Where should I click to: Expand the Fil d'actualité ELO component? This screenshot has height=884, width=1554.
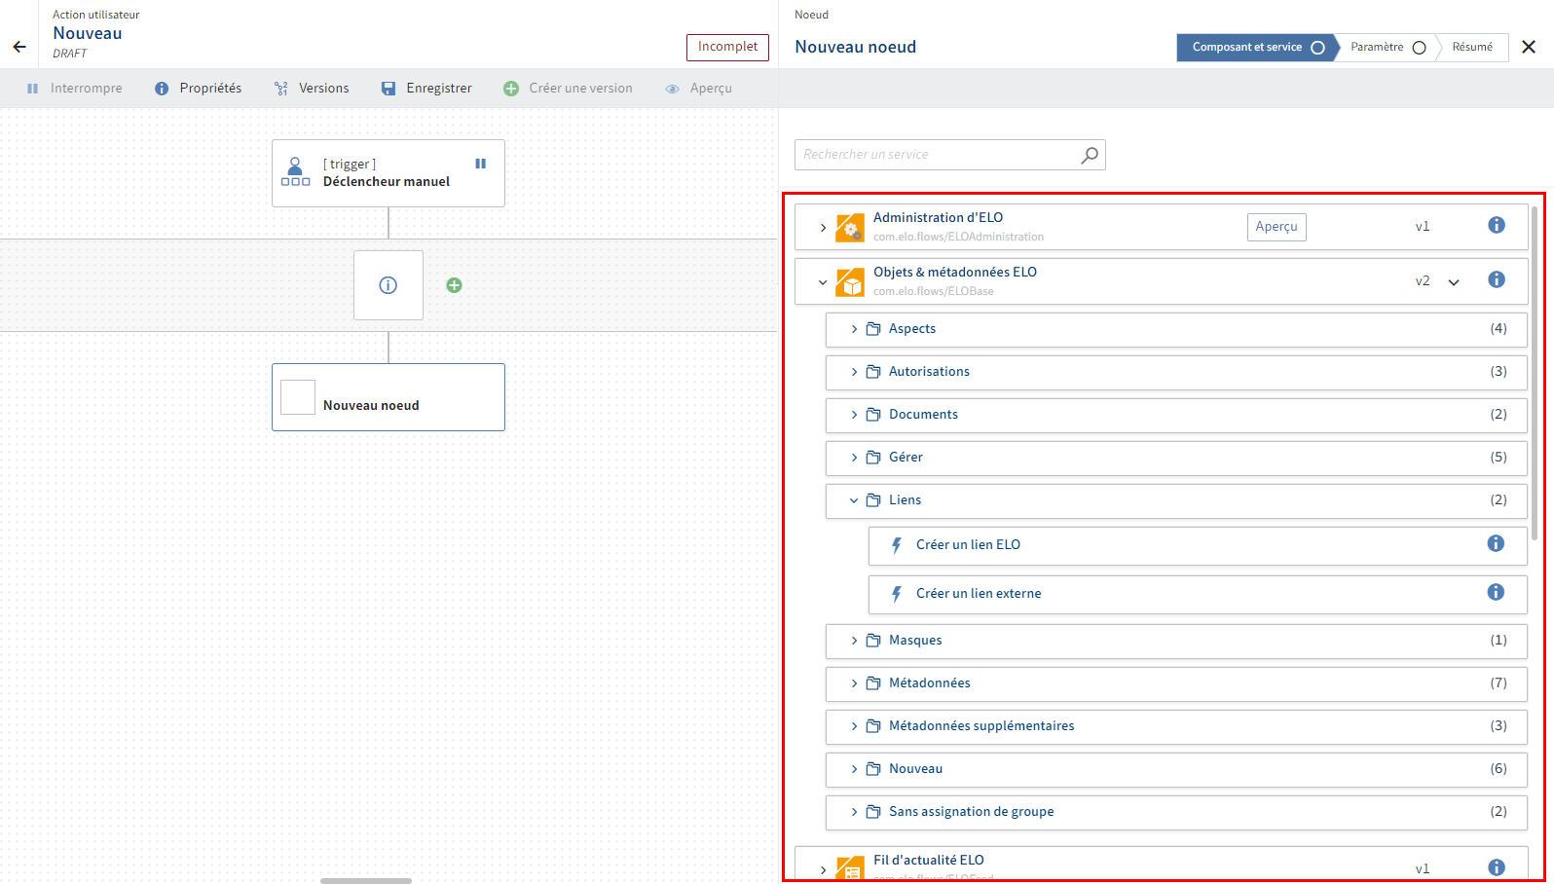point(823,870)
